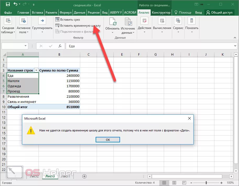Click horizontal scrollbar left arrow

pos(150,176)
